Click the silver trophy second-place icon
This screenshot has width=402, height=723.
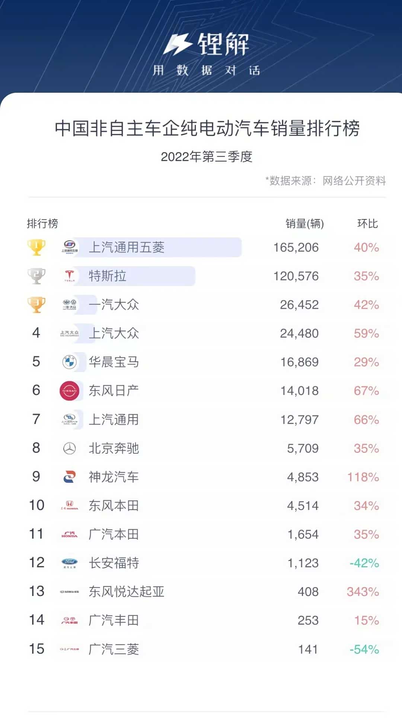(x=36, y=276)
